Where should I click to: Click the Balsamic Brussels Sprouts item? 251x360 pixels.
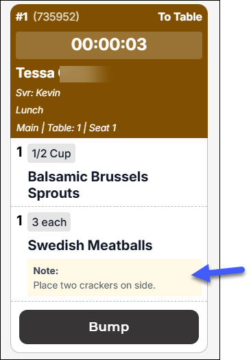pyautogui.click(x=88, y=185)
